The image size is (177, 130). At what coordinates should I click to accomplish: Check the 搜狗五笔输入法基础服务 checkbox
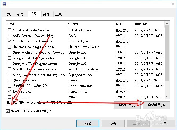click(x=10, y=86)
